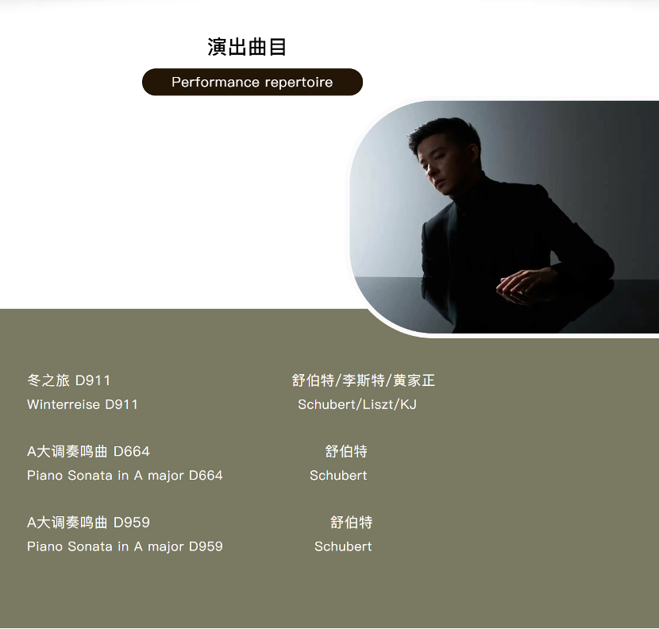Image resolution: width=659 pixels, height=629 pixels.
Task: Select the 冬之旅 D911 title
Action: point(69,380)
